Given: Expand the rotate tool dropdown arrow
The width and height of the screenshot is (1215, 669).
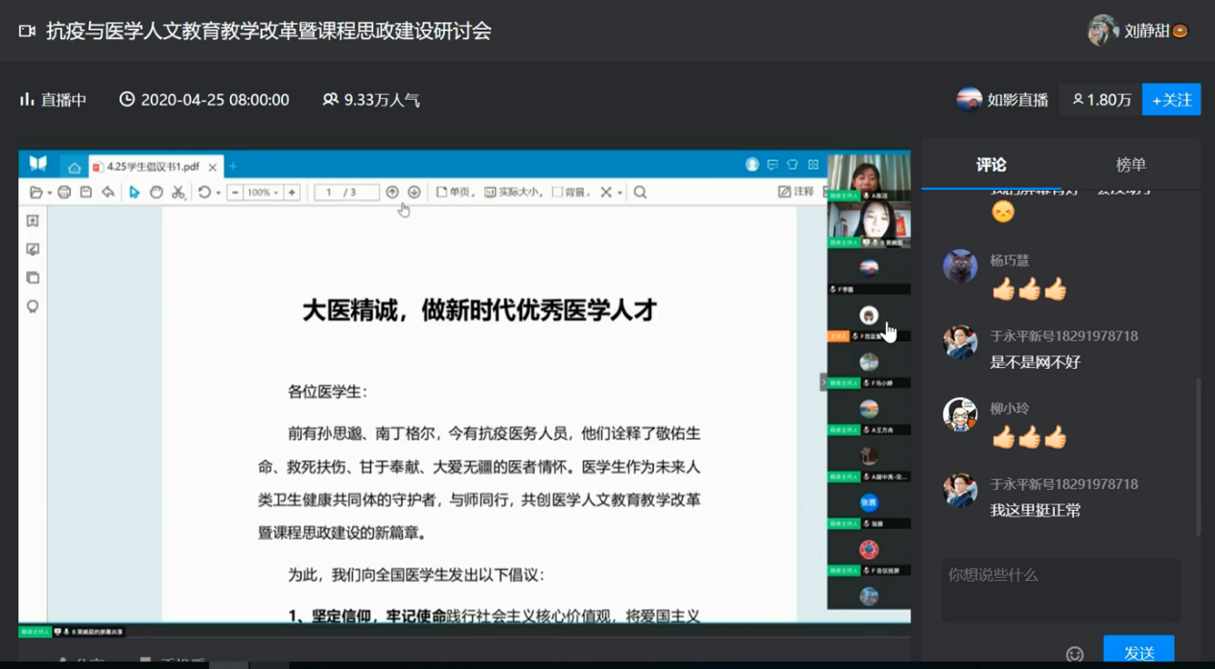Looking at the screenshot, I should pyautogui.click(x=218, y=194).
